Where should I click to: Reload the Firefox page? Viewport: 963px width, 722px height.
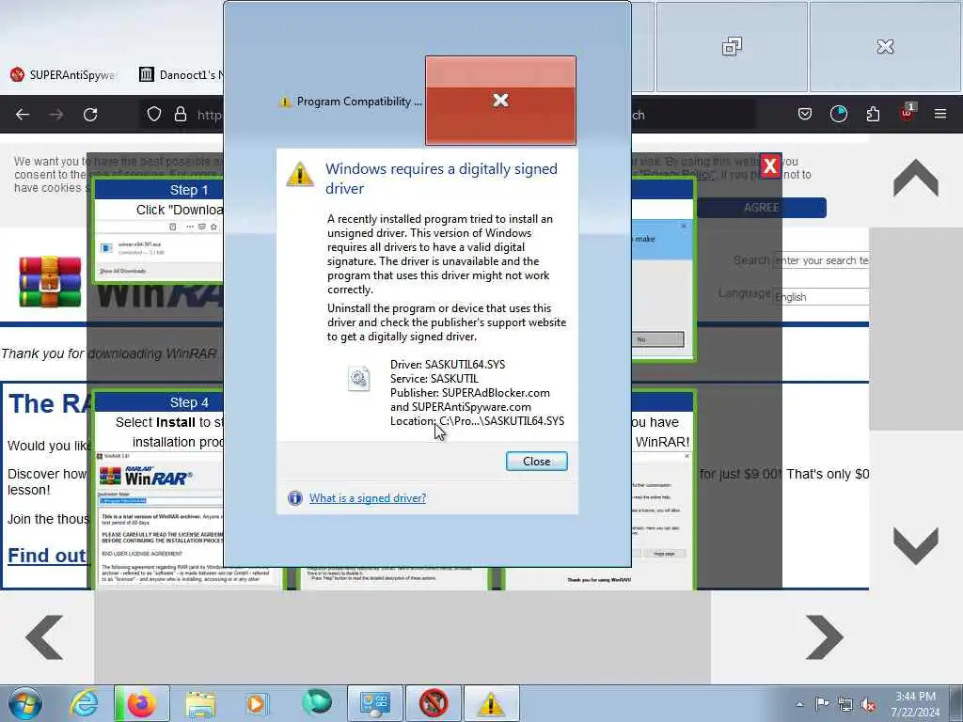[90, 114]
